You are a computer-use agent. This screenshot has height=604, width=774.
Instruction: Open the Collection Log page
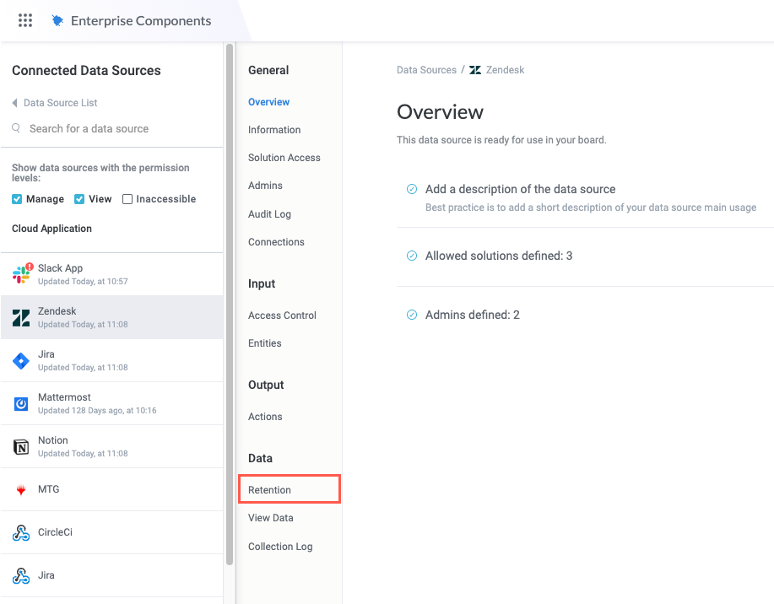[280, 547]
